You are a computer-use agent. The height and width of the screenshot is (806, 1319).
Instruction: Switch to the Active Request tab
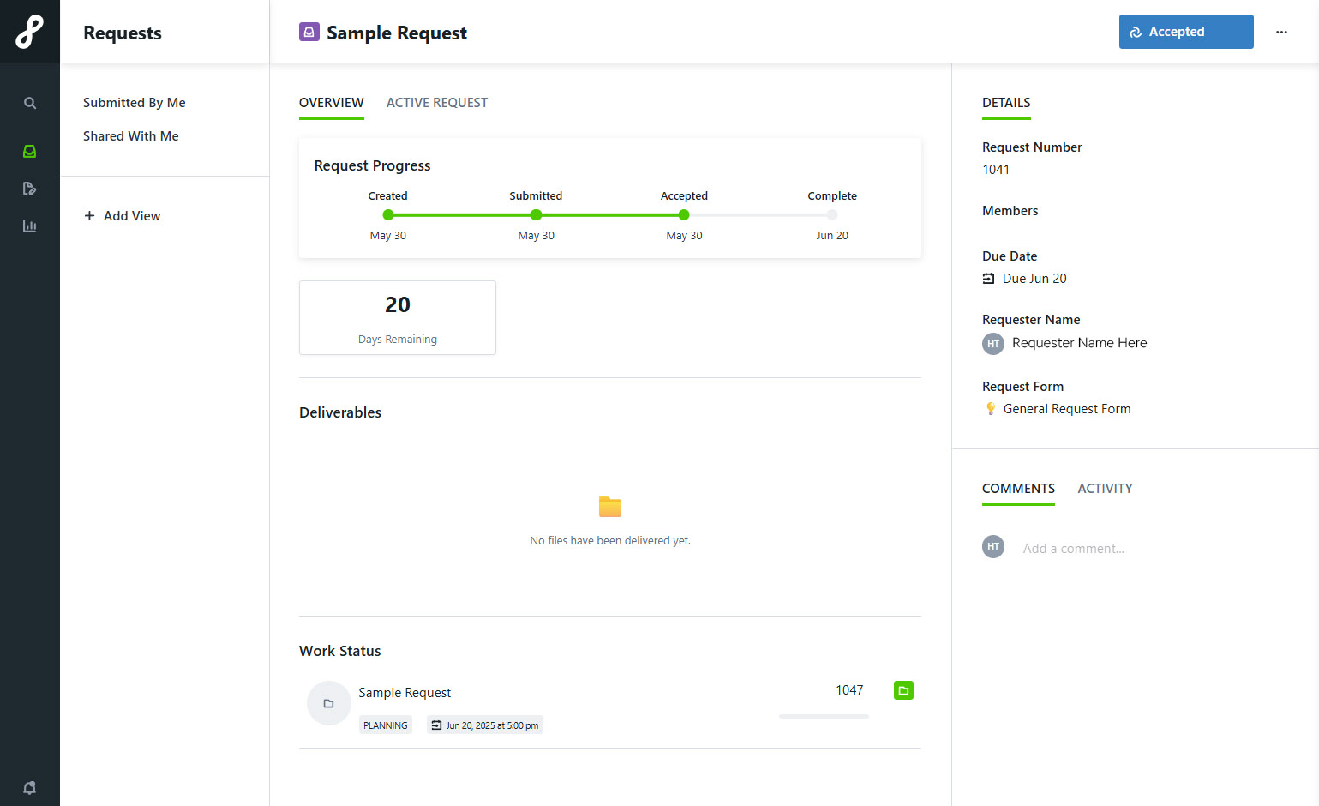pyautogui.click(x=436, y=103)
